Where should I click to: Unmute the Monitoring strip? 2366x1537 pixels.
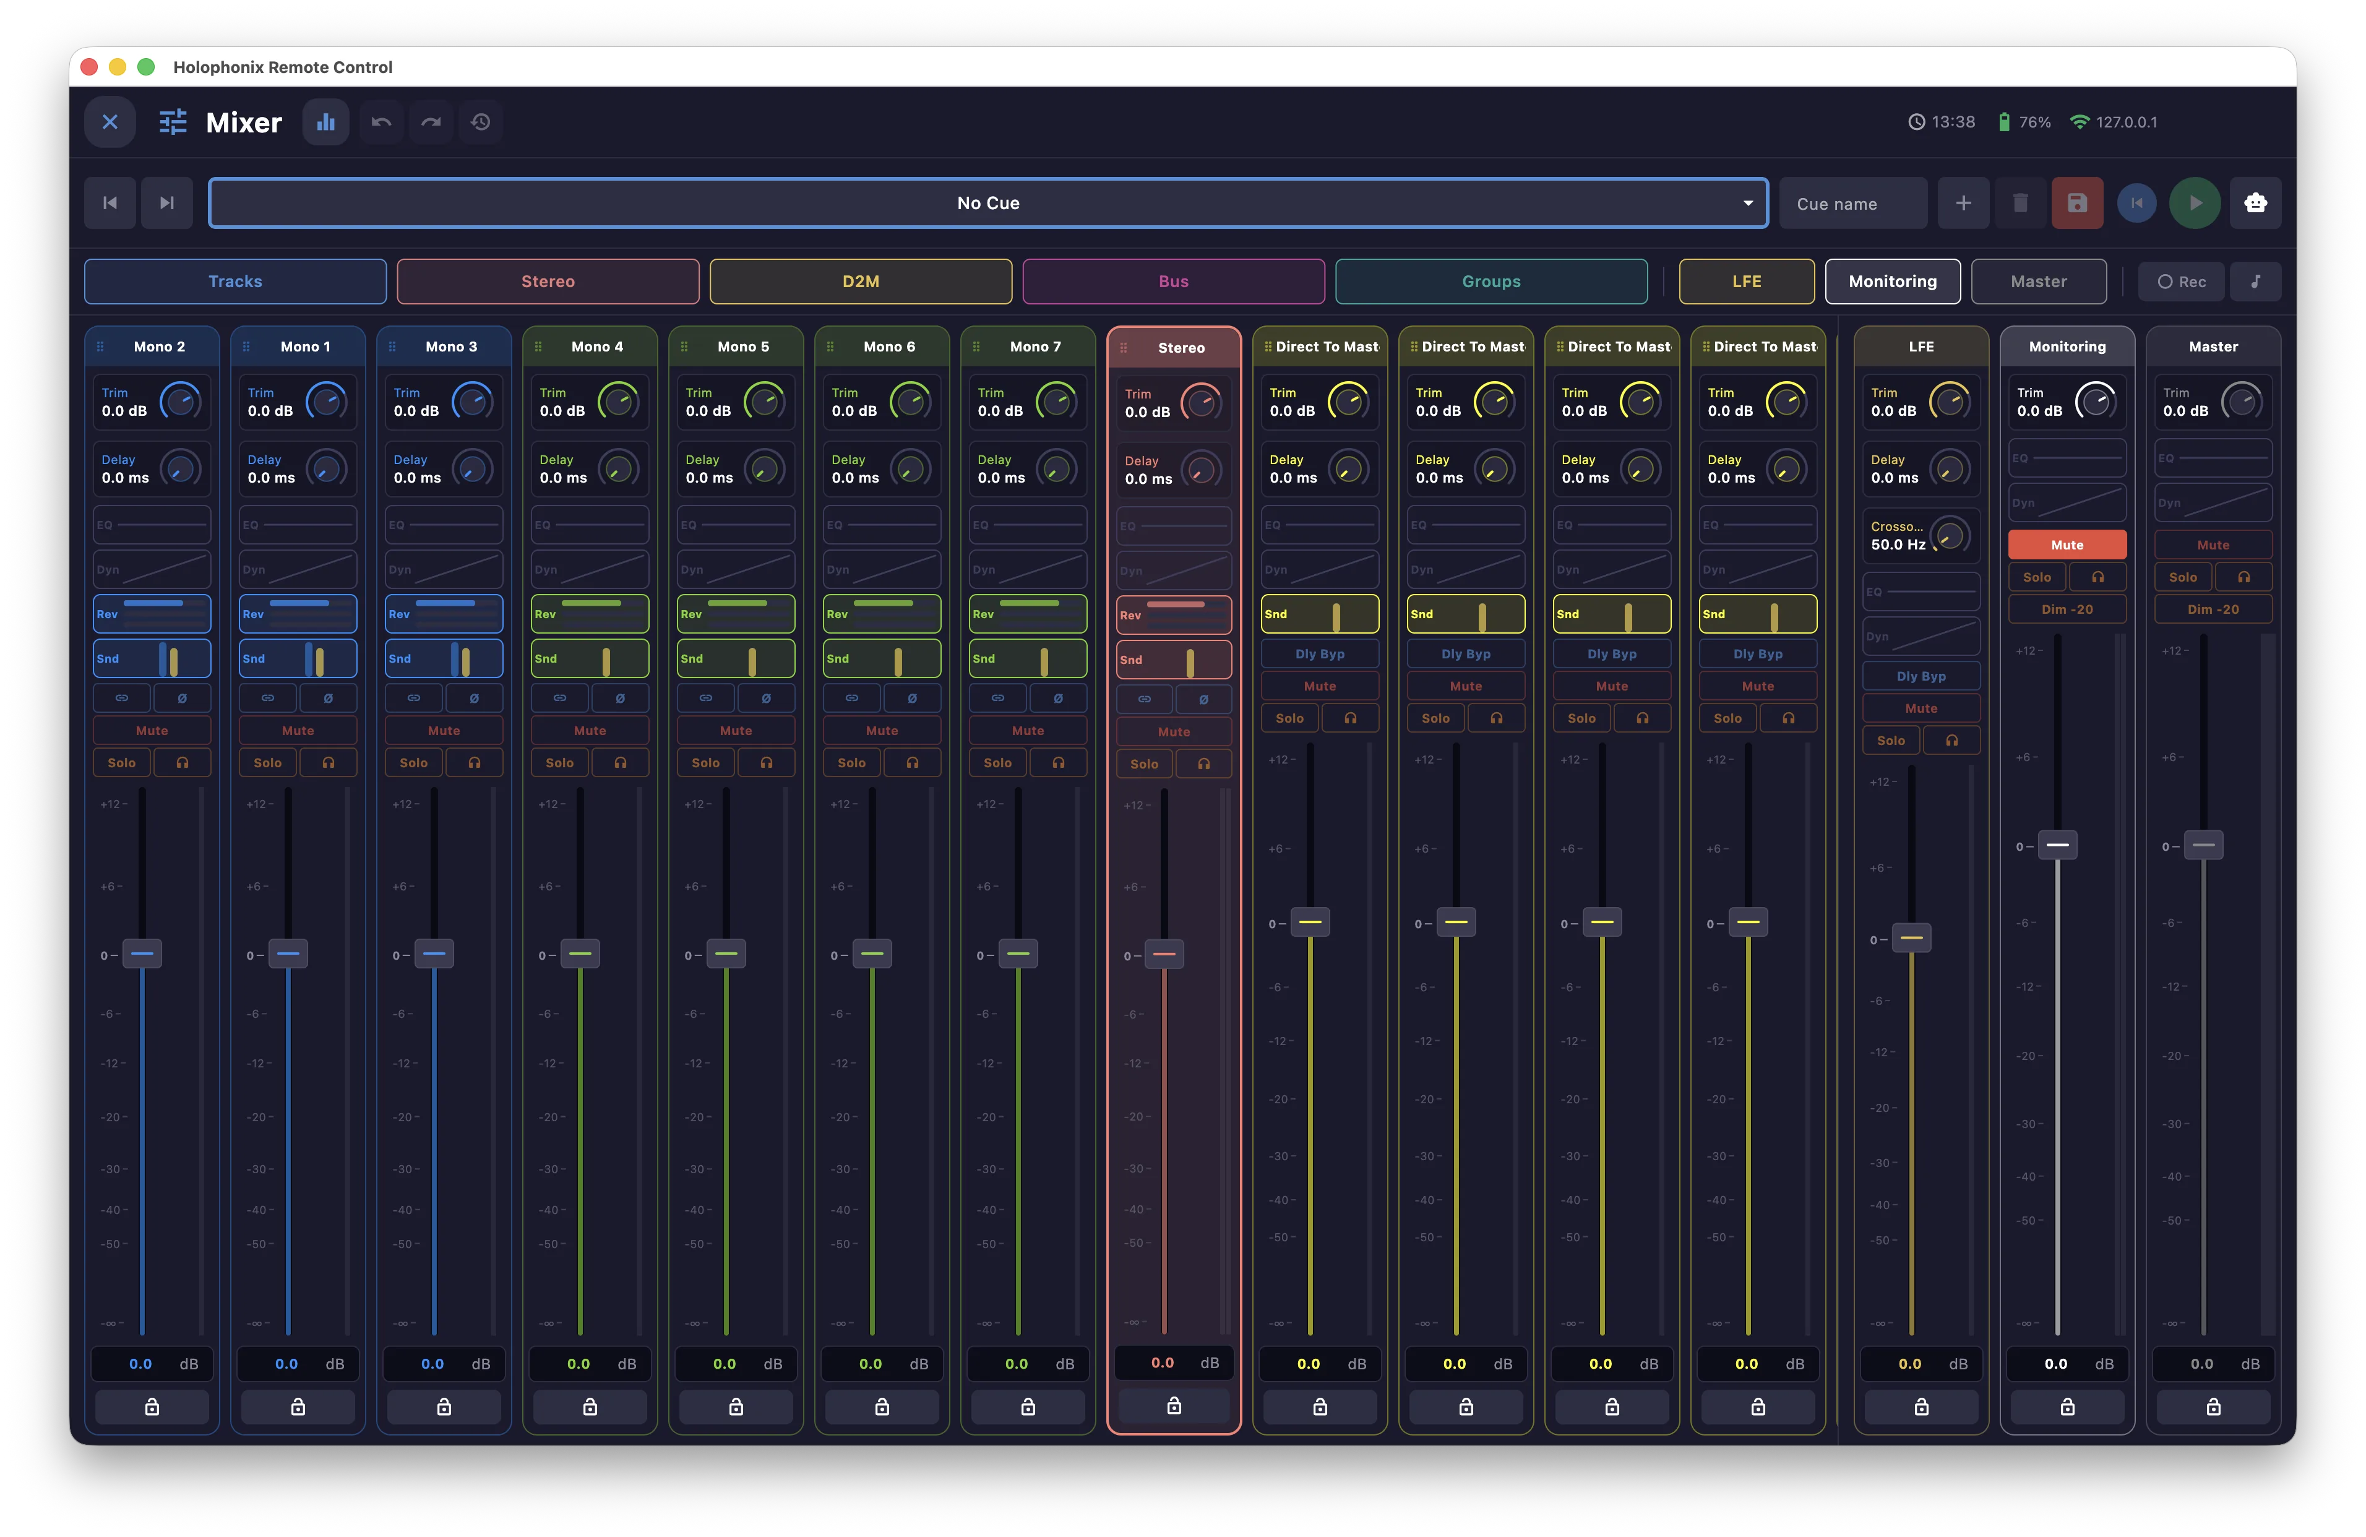tap(2068, 545)
